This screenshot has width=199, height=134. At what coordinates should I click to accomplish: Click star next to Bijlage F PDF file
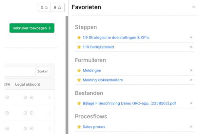click(79, 103)
